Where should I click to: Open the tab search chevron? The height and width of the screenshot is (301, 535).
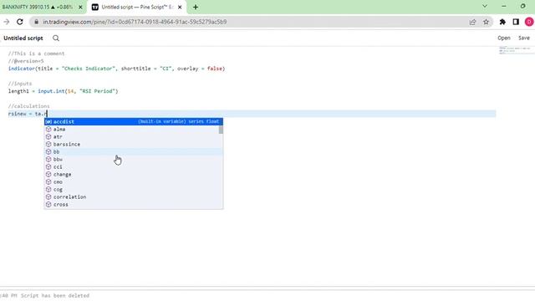pyautogui.click(x=485, y=6)
